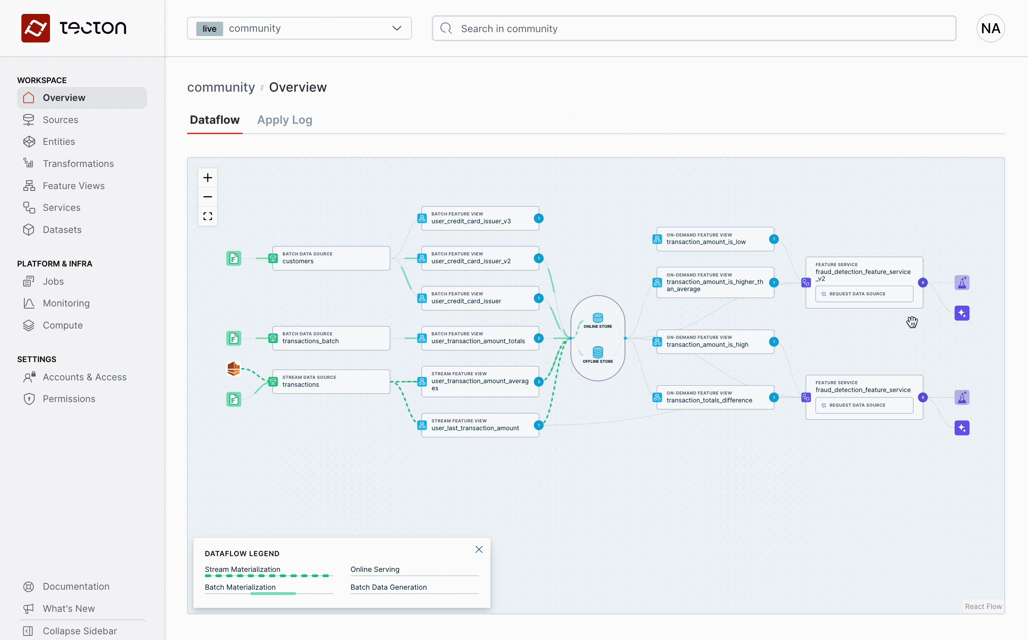Select user_transaction_amount_totals feature view
This screenshot has width=1028, height=640.
(x=480, y=338)
